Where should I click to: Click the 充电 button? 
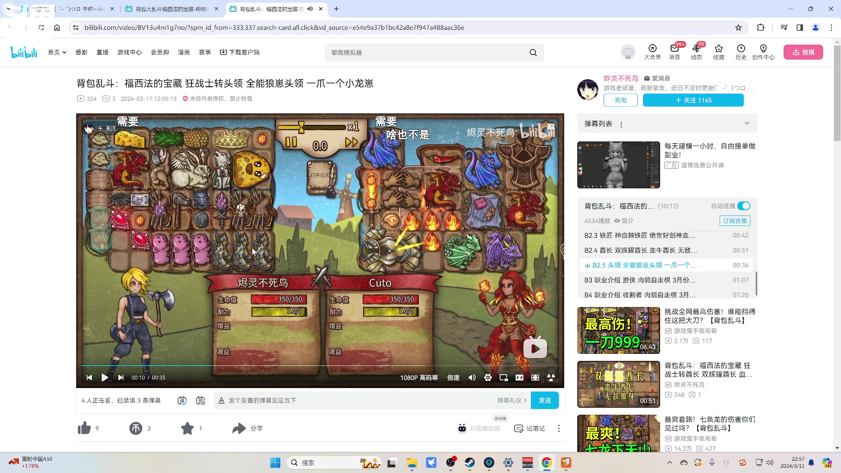point(620,100)
